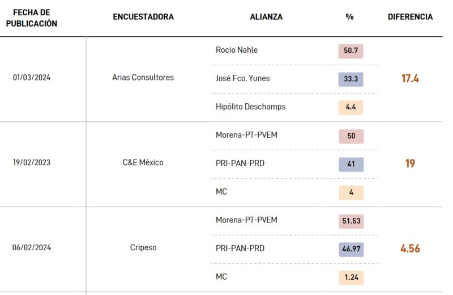Select the ALIANZA column header

click(x=266, y=17)
